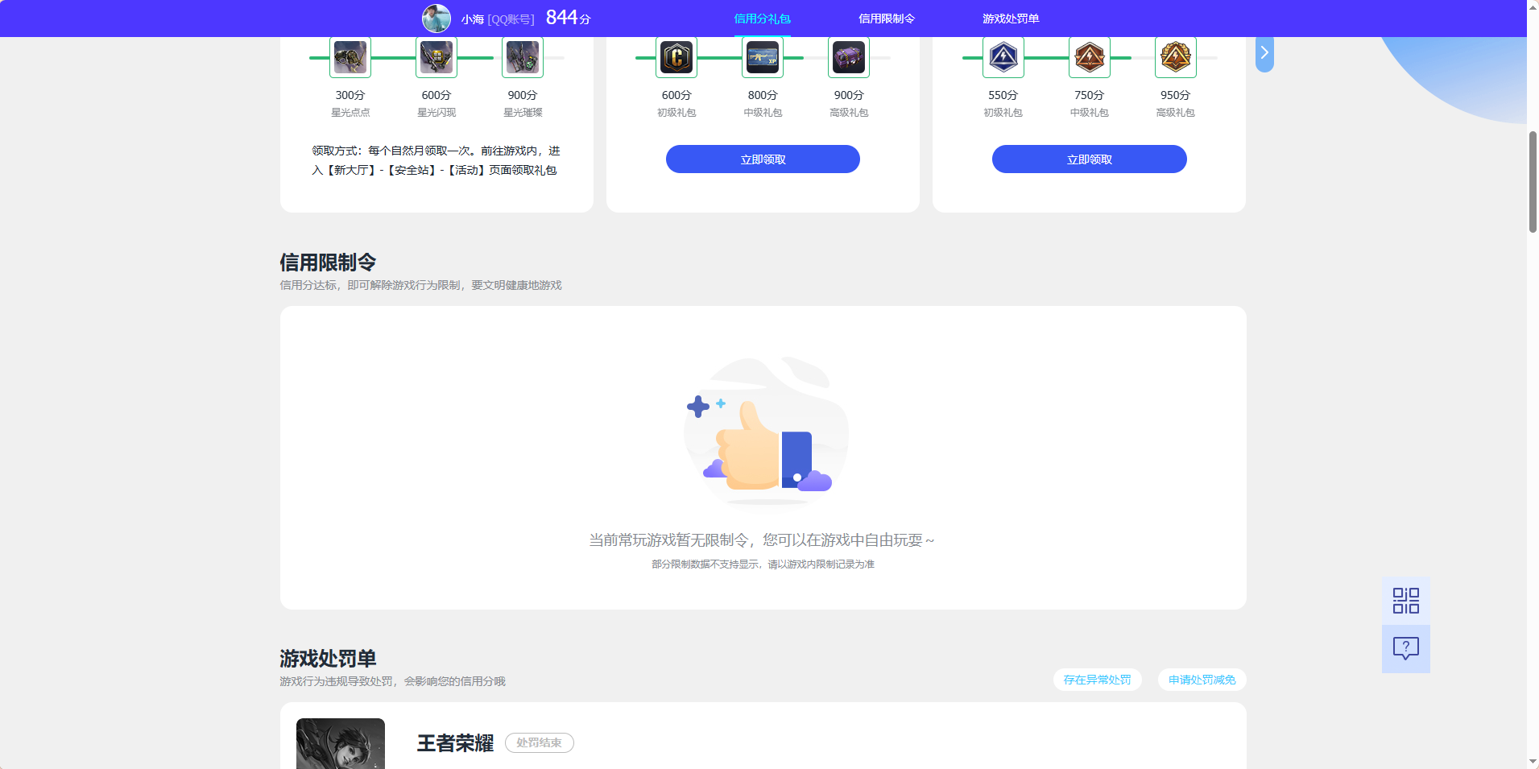Screen dimensions: 1539x769
Task: Open the 900分 星光璀璨 reward icon
Action: point(522,56)
